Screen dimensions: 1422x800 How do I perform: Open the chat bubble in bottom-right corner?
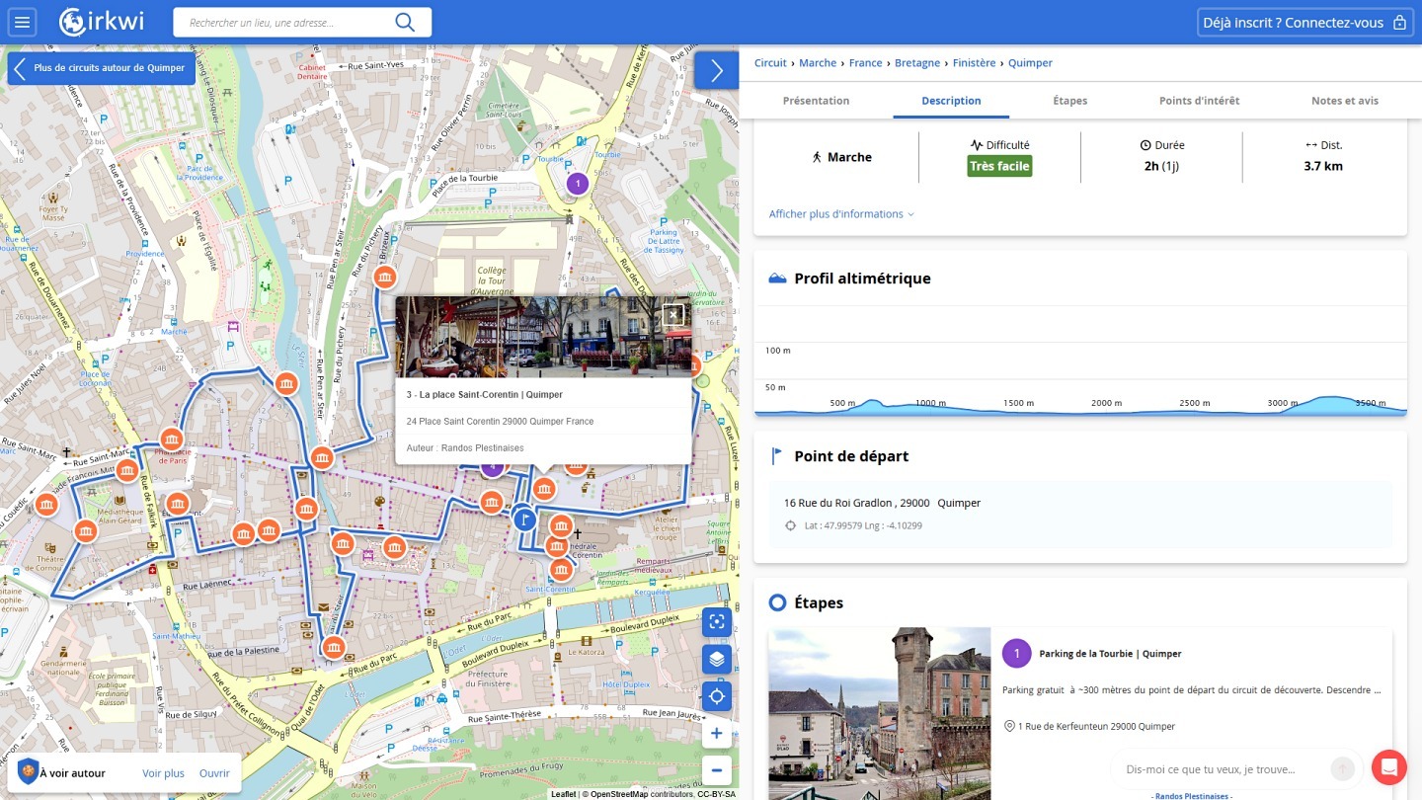tap(1388, 767)
